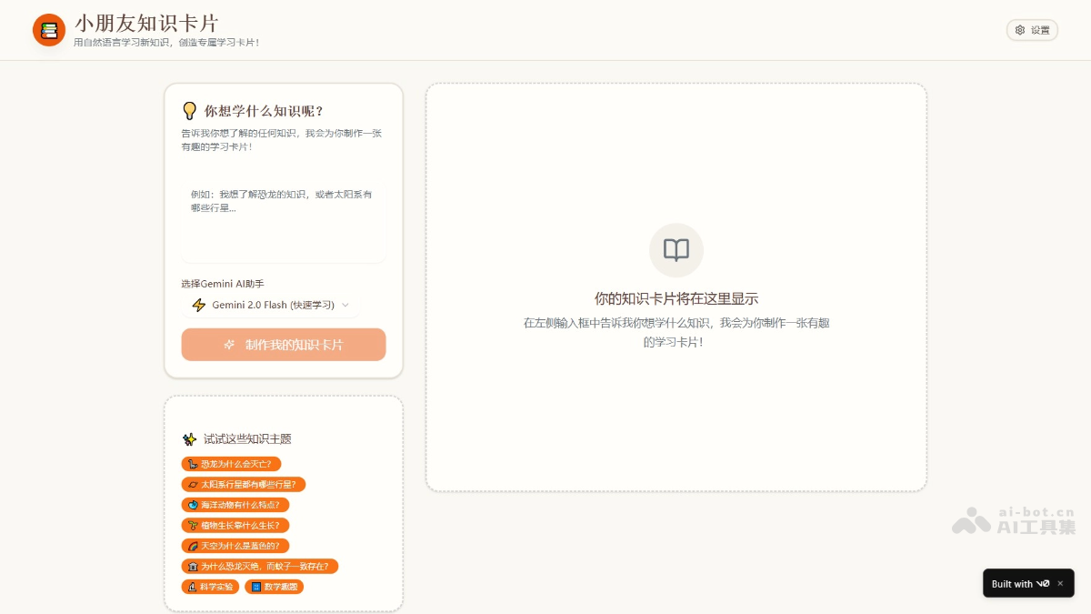Select the 植物生长 plant growth topic chip

[x=235, y=526]
